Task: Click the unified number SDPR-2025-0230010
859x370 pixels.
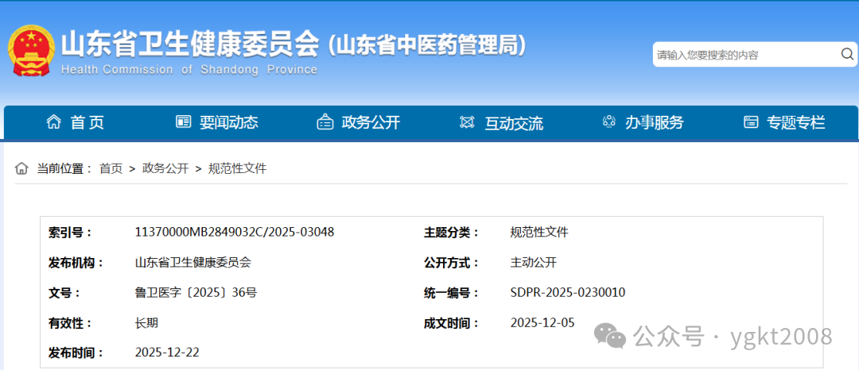Action: (568, 293)
